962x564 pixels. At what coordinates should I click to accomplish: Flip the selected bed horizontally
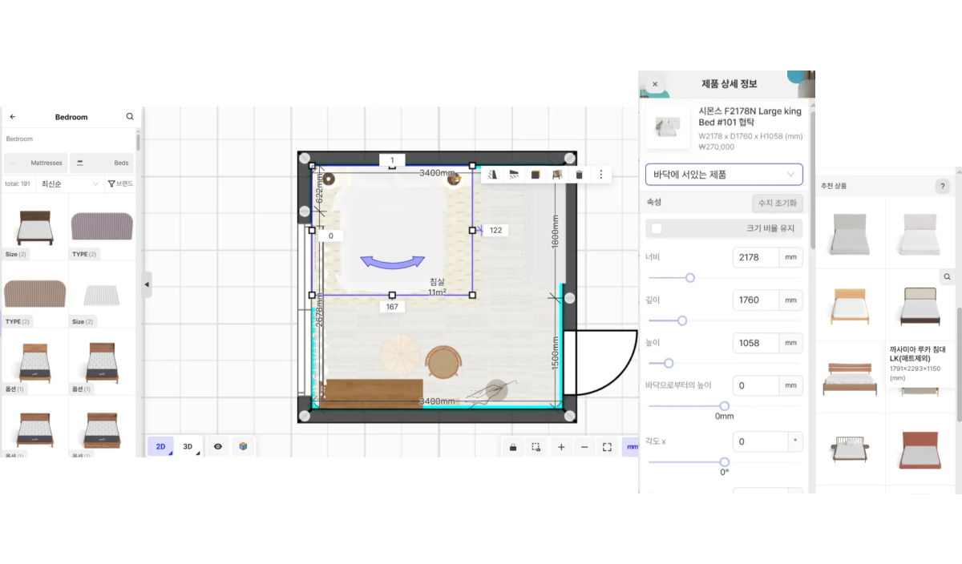point(494,174)
